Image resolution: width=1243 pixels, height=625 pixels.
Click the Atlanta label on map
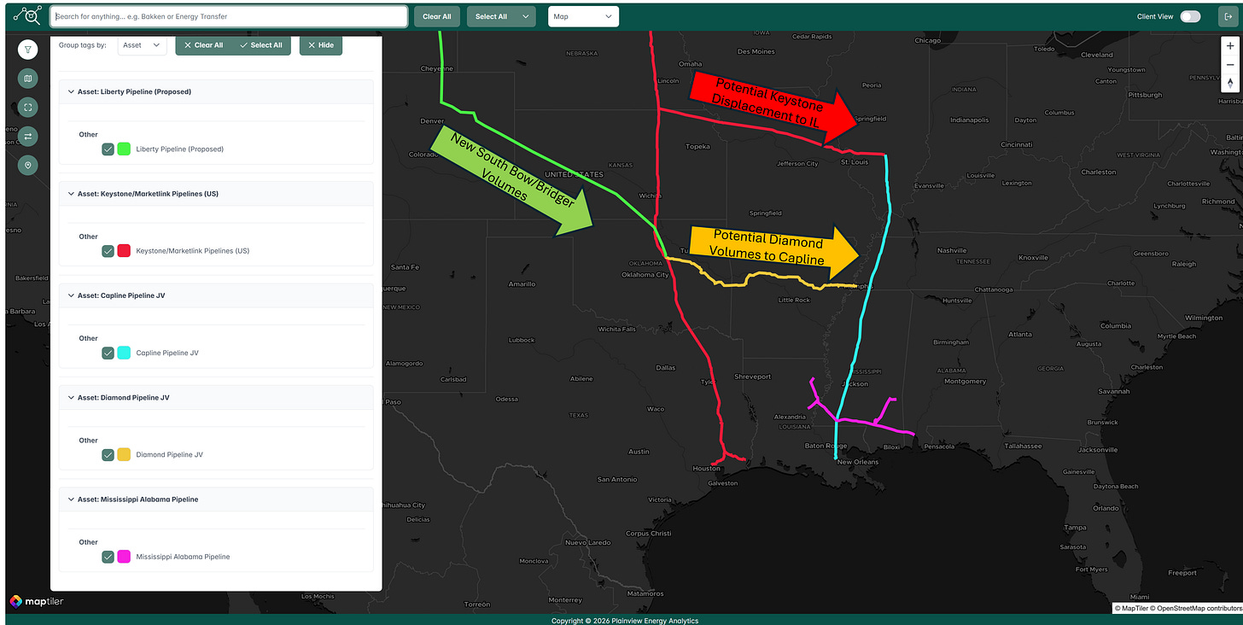[1019, 335]
